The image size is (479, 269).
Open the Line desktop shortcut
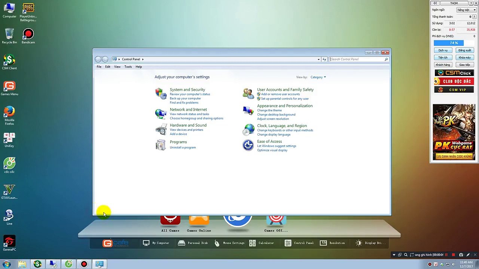pos(9,217)
